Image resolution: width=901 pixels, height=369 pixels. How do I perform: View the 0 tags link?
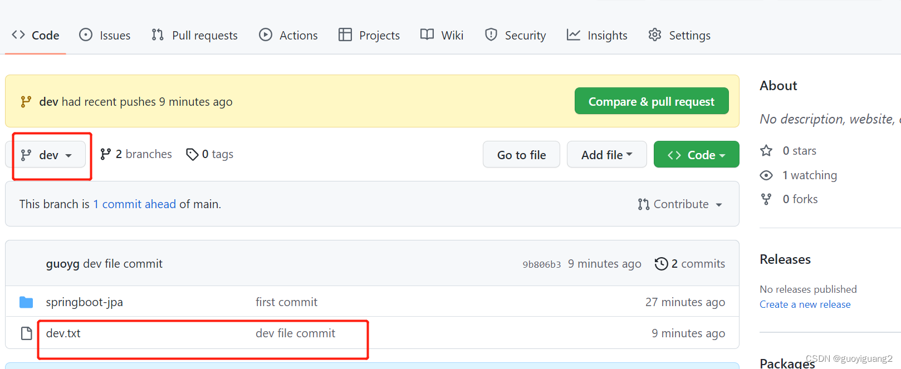[210, 154]
